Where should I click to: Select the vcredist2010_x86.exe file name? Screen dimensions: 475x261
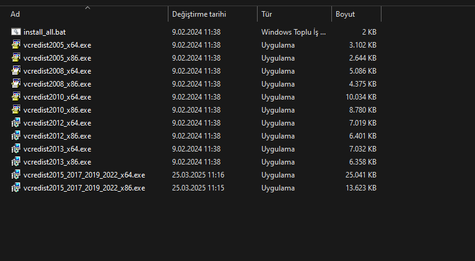tap(57, 110)
